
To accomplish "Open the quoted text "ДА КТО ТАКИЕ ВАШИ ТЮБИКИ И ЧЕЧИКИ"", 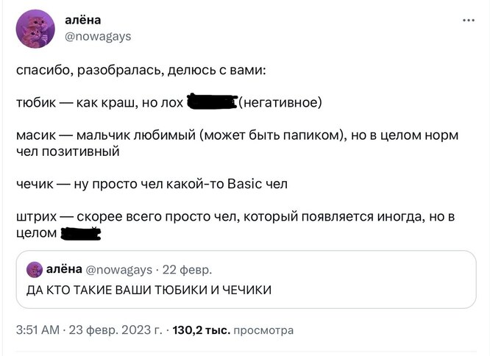I will tap(149, 290).
